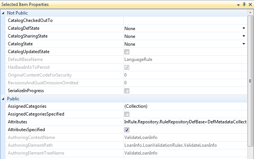Close the Selected Item Properties panel
254x159 pixels.
coord(250,4)
